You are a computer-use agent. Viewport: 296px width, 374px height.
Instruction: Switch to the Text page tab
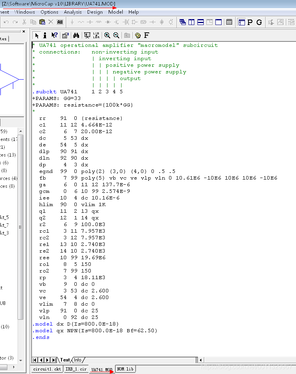(65, 360)
